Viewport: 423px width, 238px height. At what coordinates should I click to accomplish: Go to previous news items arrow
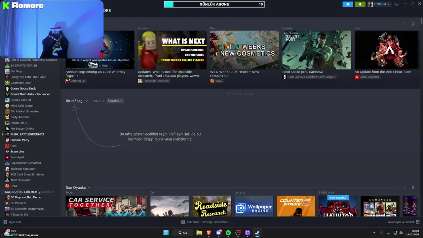[x=405, y=24]
